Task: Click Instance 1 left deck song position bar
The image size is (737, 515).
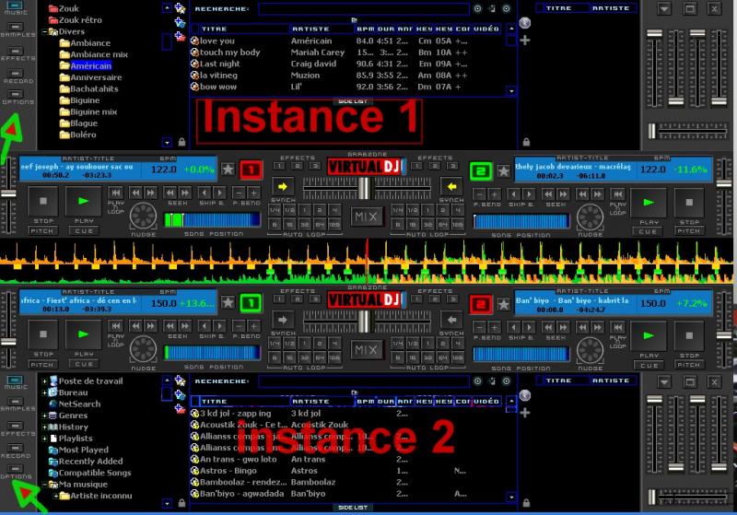Action: pyautogui.click(x=212, y=220)
